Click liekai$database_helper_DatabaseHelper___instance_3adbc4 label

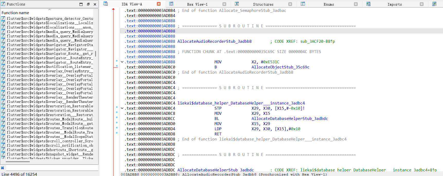pyautogui.click(x=241, y=103)
